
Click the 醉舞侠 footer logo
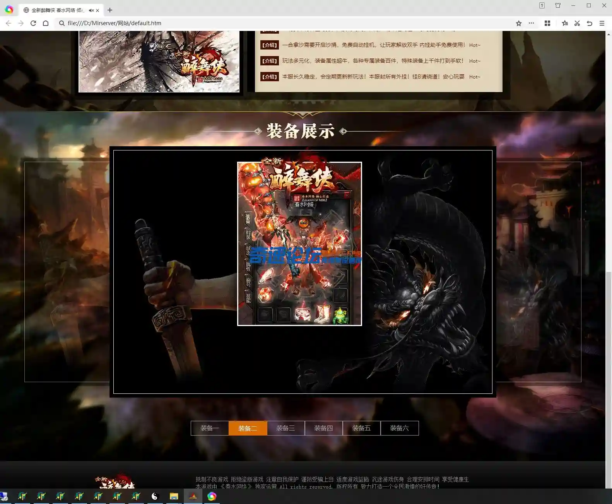click(x=115, y=481)
